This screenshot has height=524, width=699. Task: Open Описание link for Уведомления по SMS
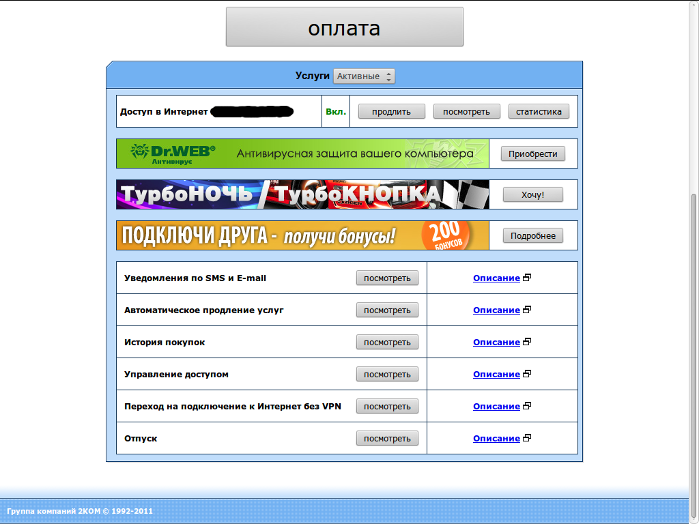point(497,278)
